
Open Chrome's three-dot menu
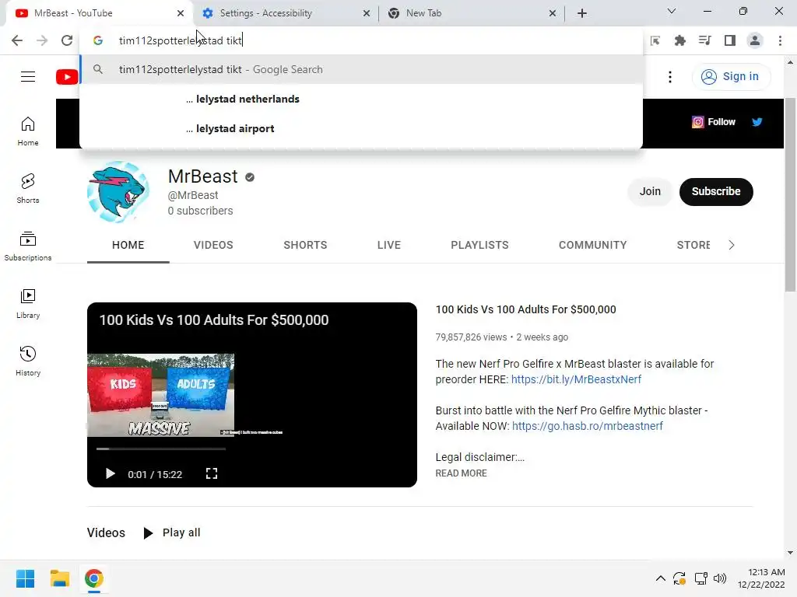pos(780,40)
